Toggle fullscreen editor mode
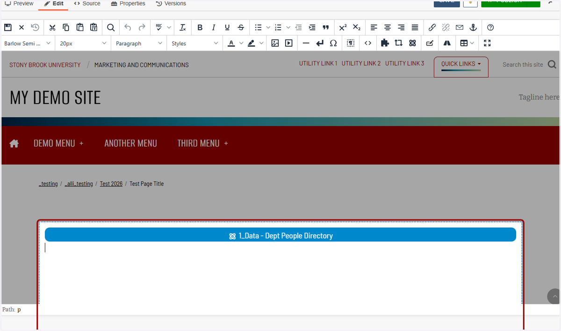Screen dimensions: 561x331 tap(487, 43)
